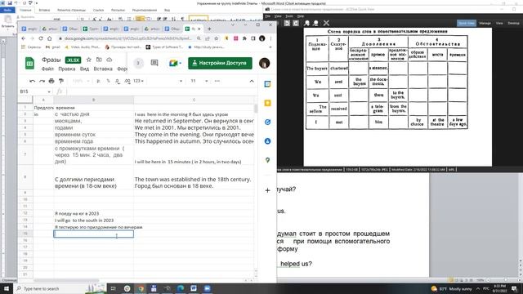Viewport: 523px width, 294px height.
Task: Click Windows Start button
Action: point(7,288)
